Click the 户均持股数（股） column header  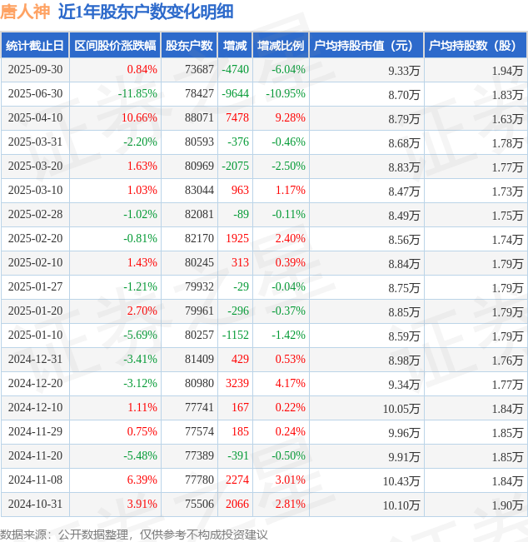click(x=476, y=46)
